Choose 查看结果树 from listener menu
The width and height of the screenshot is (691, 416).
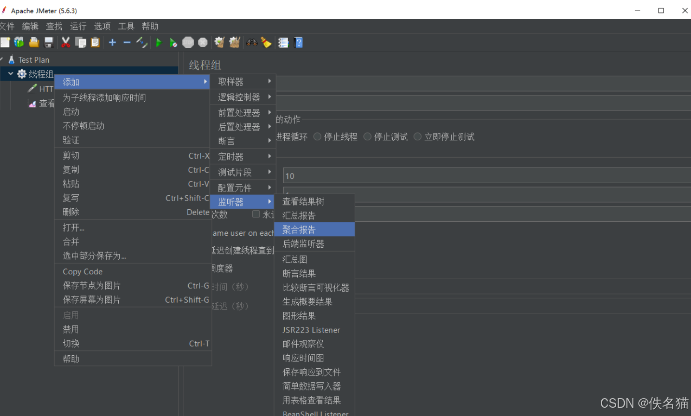tap(314, 201)
